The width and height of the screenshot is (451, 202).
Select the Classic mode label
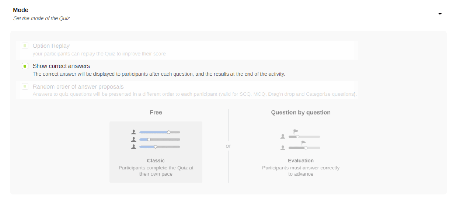[x=156, y=160]
